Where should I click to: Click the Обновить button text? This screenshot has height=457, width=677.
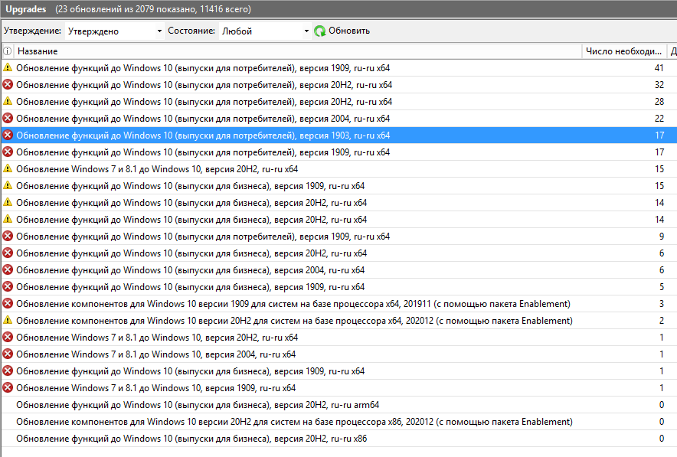(x=349, y=31)
